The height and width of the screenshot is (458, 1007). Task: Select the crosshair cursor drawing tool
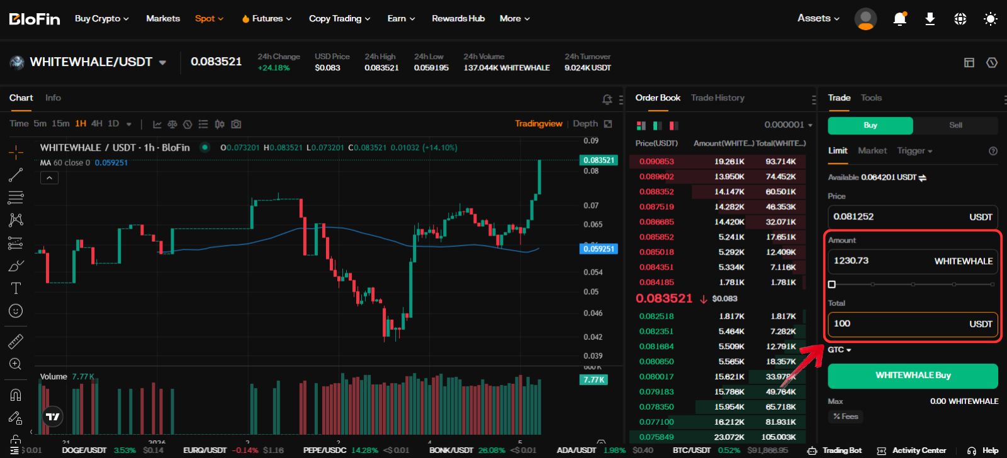coord(16,152)
